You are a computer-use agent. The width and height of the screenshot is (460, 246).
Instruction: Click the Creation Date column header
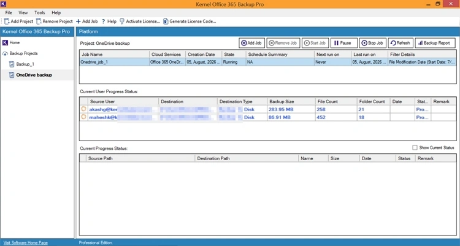coord(203,55)
